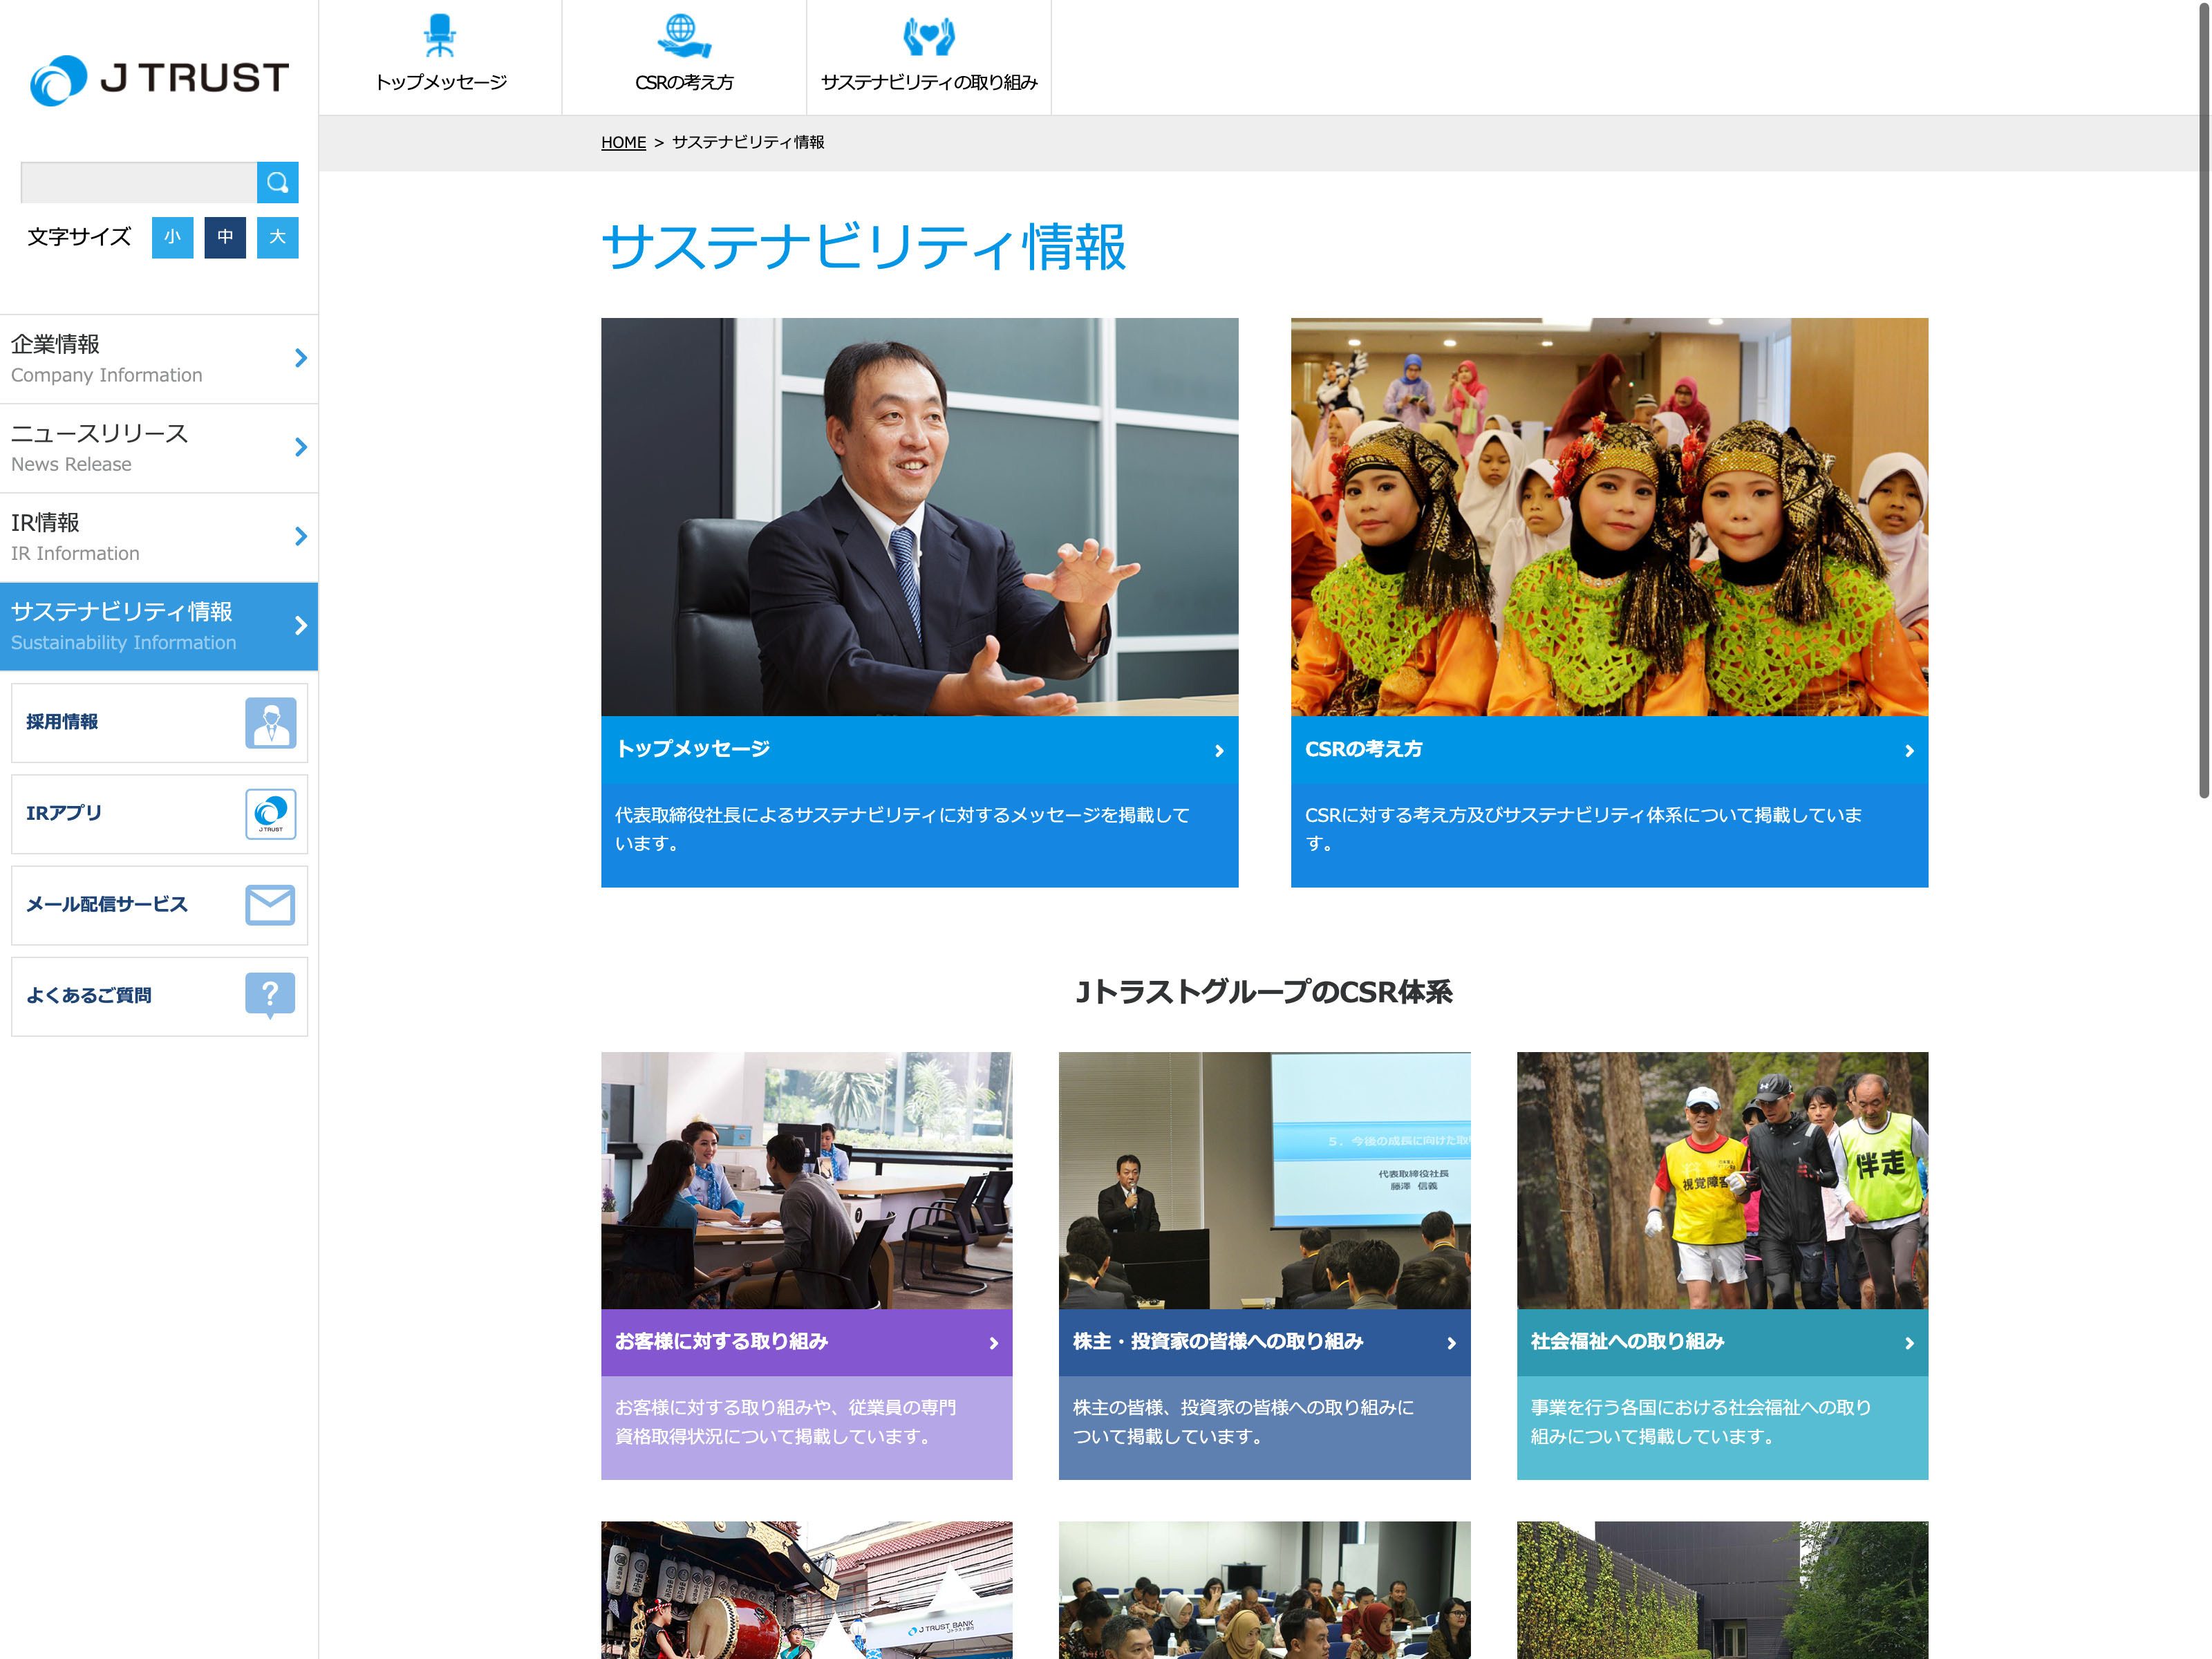Click the mail envelope icon
2212x1659 pixels.
coord(270,904)
